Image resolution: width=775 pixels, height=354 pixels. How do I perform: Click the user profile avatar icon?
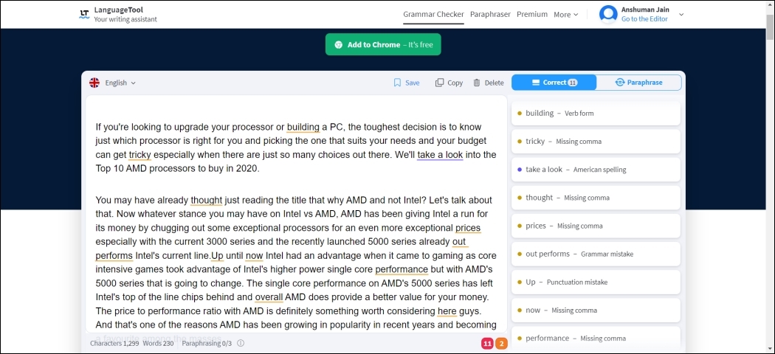click(608, 14)
